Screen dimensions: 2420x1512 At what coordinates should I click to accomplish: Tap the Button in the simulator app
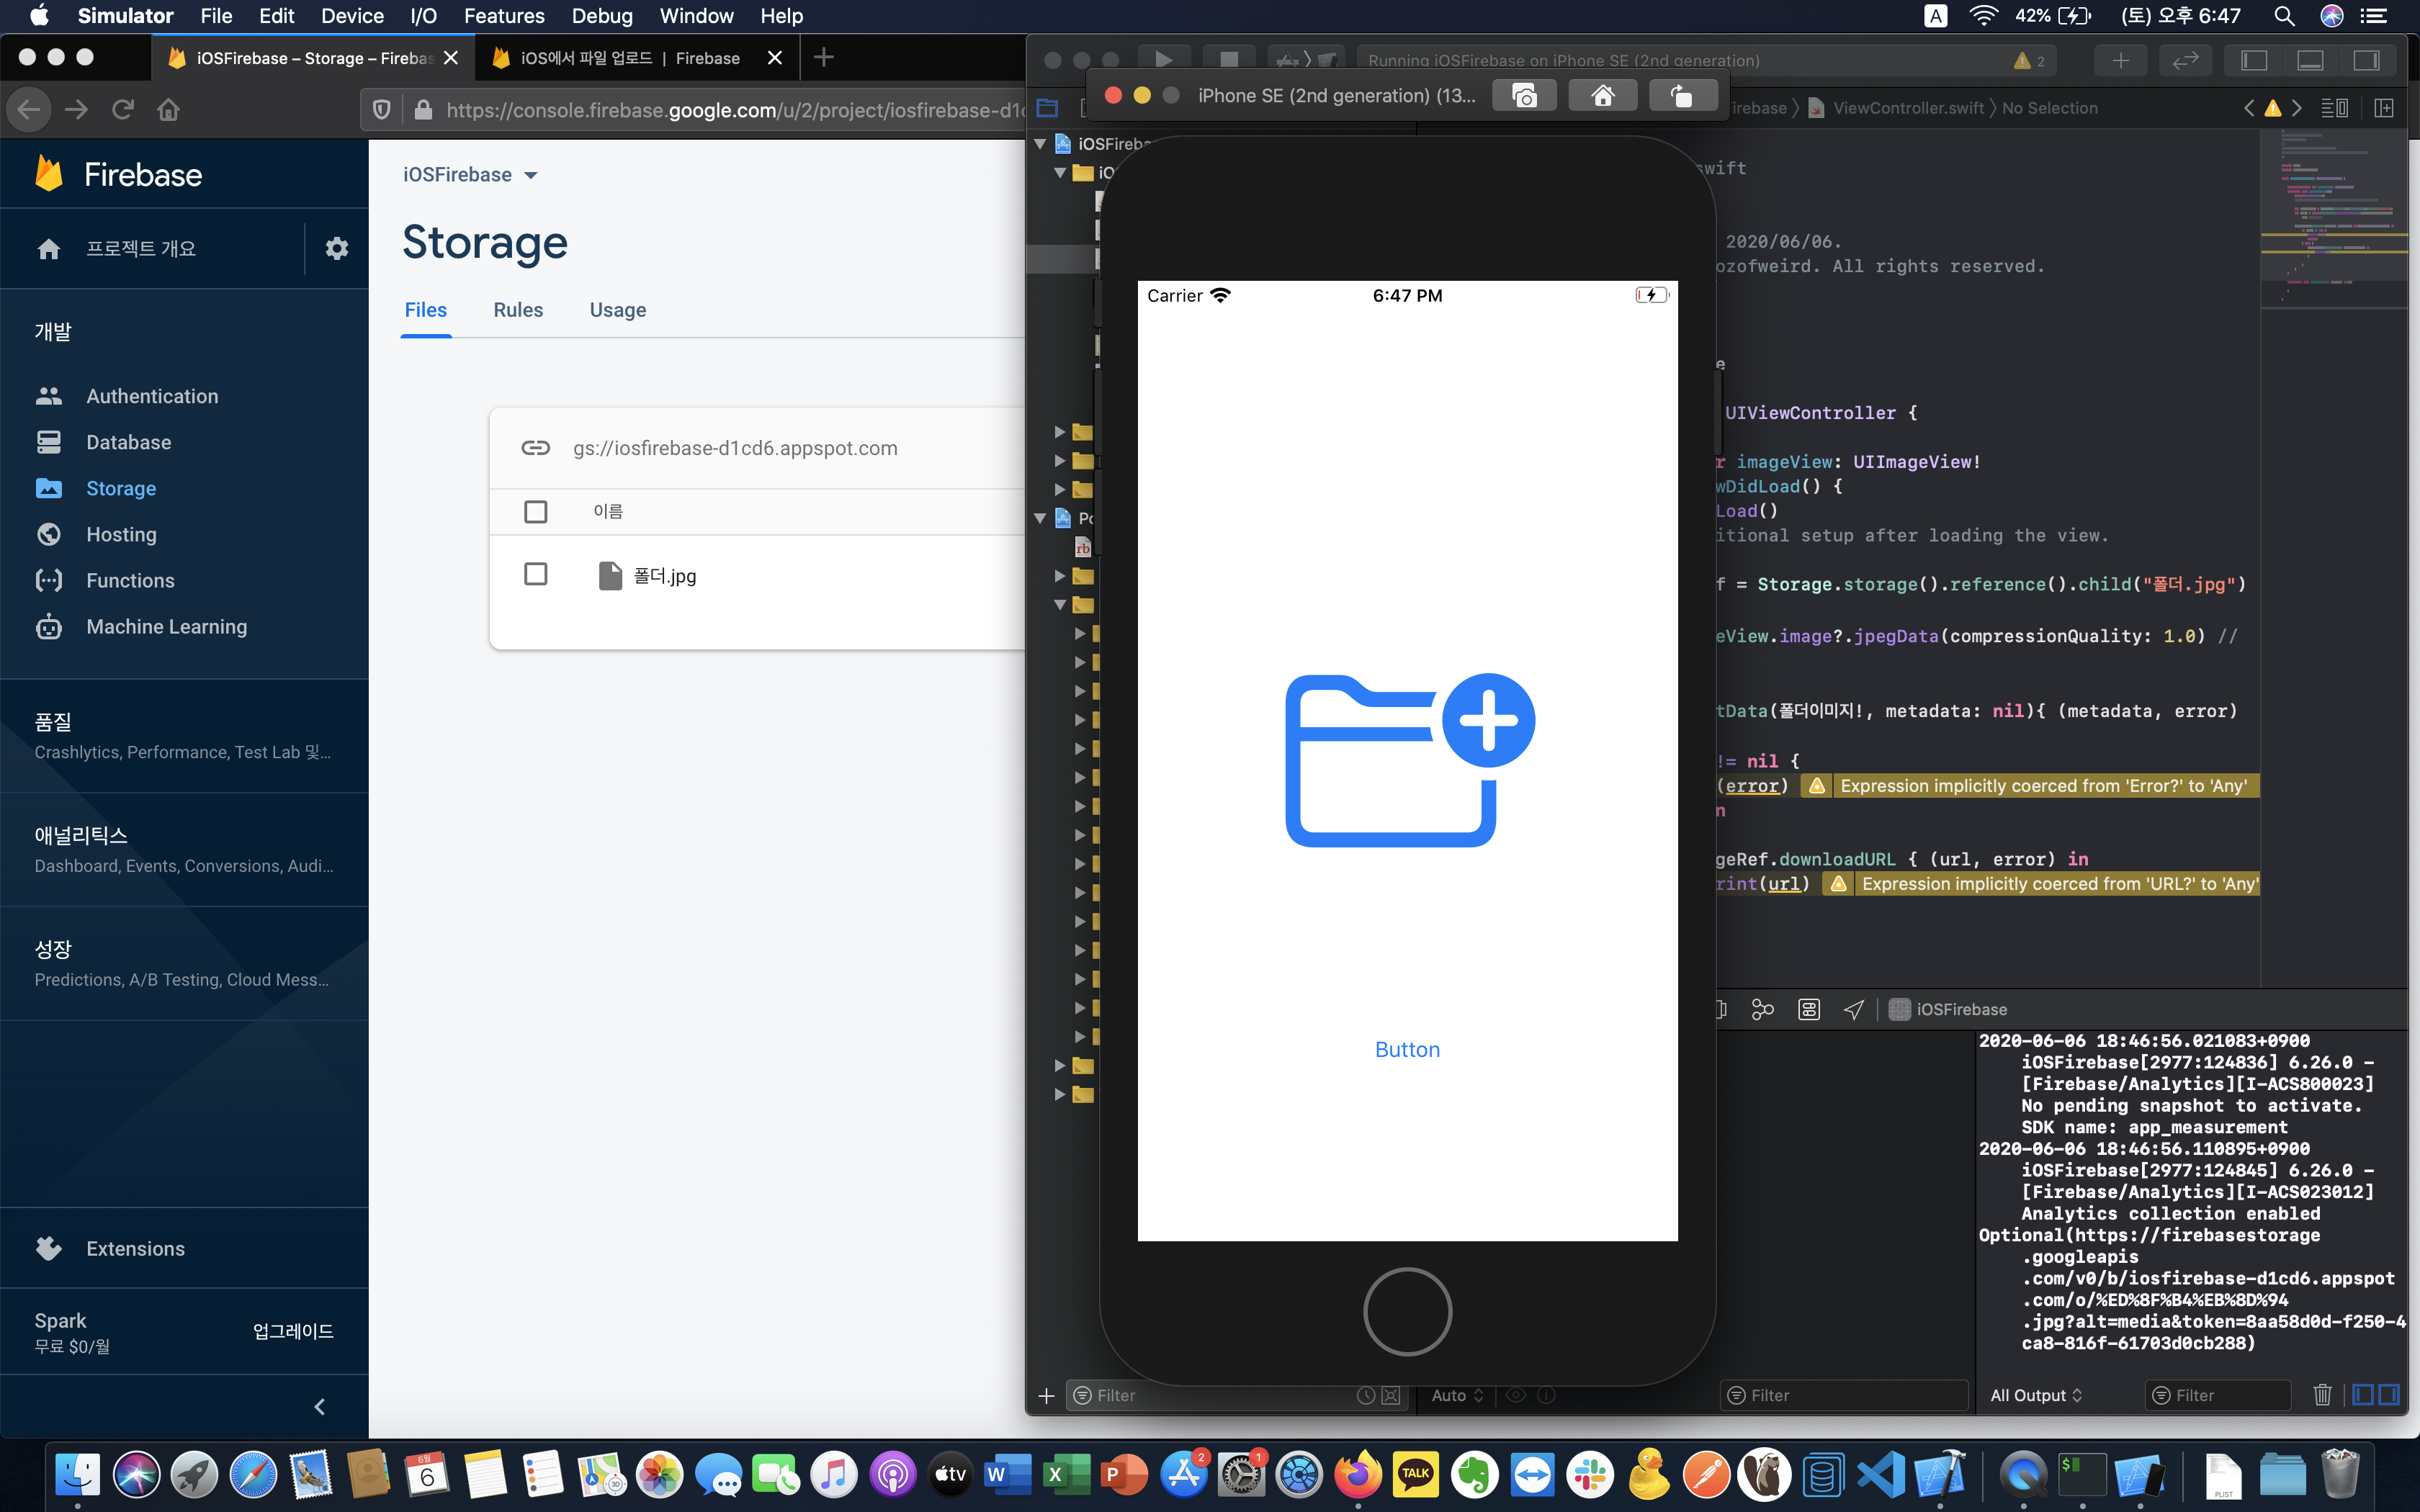(1407, 1049)
